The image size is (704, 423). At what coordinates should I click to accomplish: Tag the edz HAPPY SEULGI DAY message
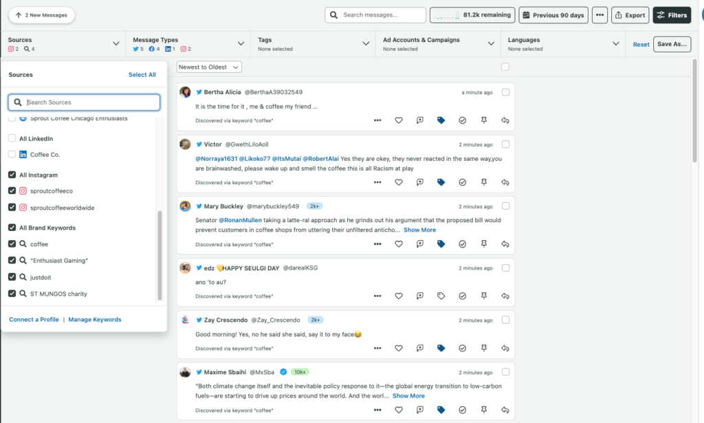pyautogui.click(x=441, y=296)
